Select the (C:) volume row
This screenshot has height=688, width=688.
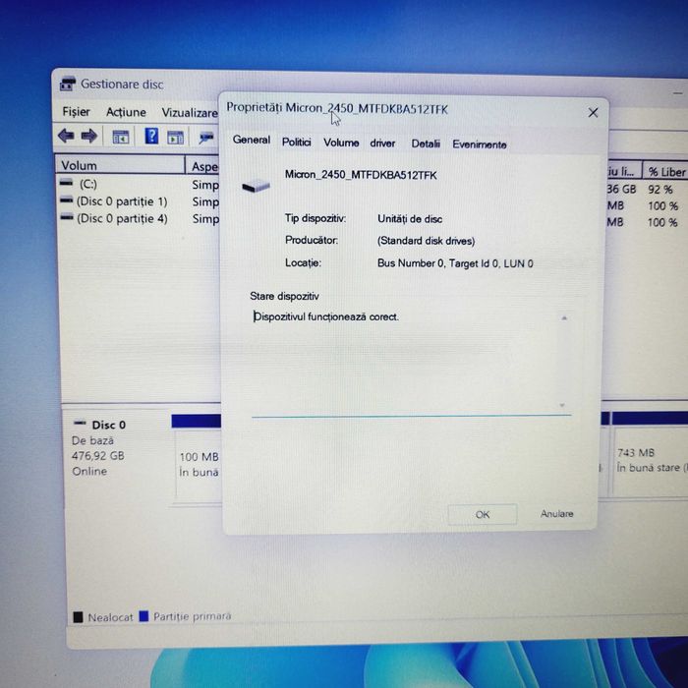click(139, 184)
